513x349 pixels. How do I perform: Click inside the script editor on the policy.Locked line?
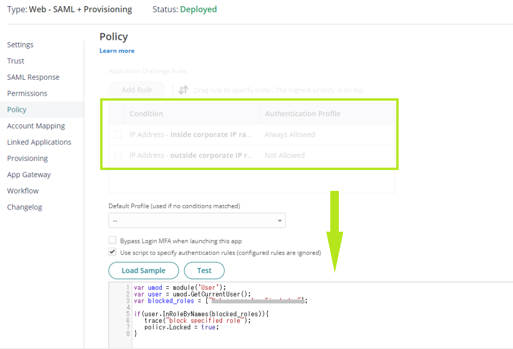(181, 327)
